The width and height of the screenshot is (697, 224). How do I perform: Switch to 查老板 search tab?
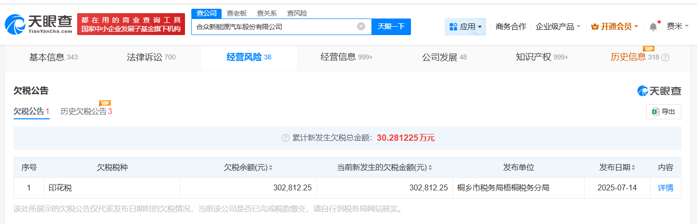tap(237, 13)
